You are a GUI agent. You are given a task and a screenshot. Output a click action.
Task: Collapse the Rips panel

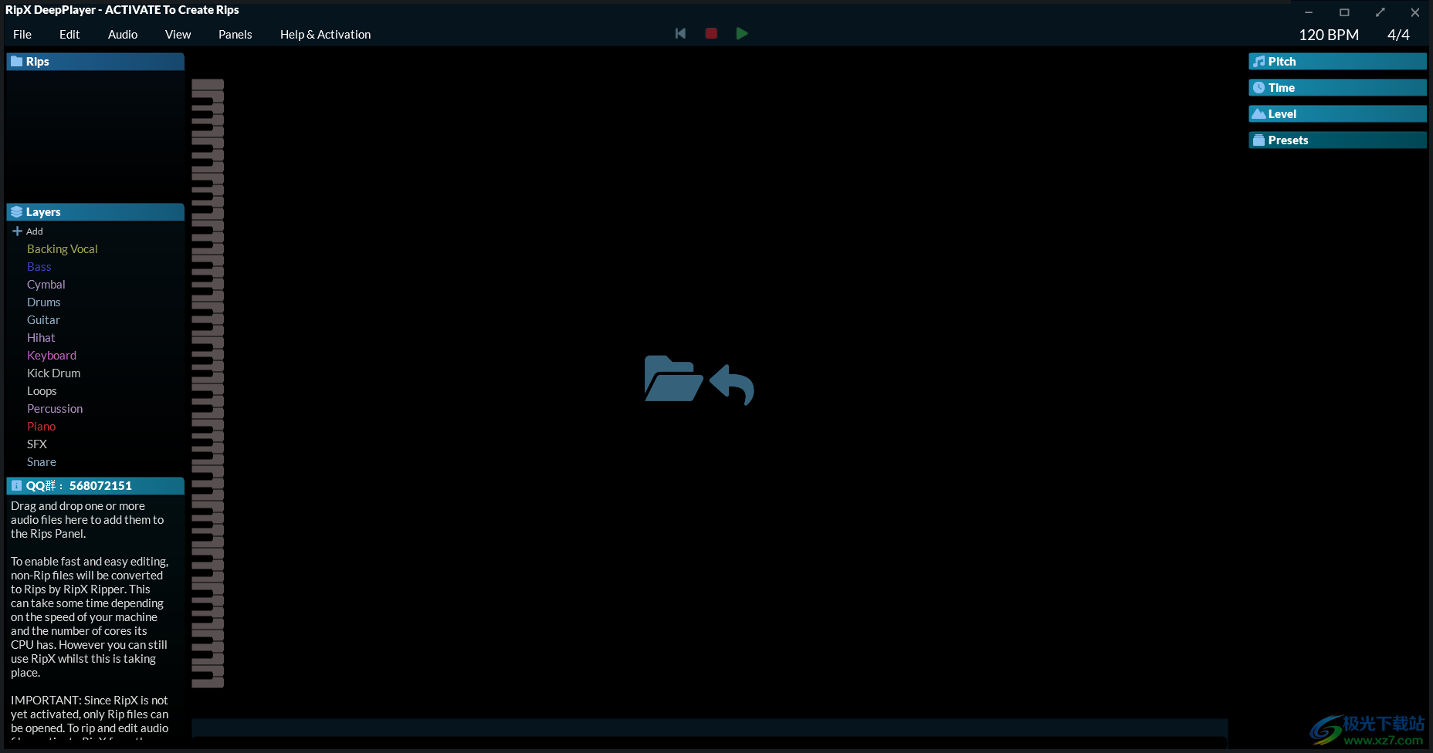(x=93, y=61)
